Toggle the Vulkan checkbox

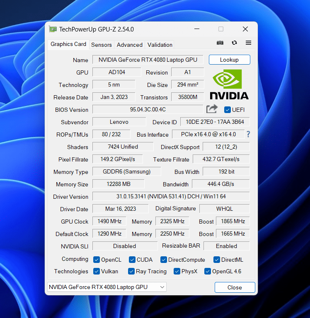[97, 272]
